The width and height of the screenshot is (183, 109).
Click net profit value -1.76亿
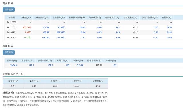(x=27, y=37)
